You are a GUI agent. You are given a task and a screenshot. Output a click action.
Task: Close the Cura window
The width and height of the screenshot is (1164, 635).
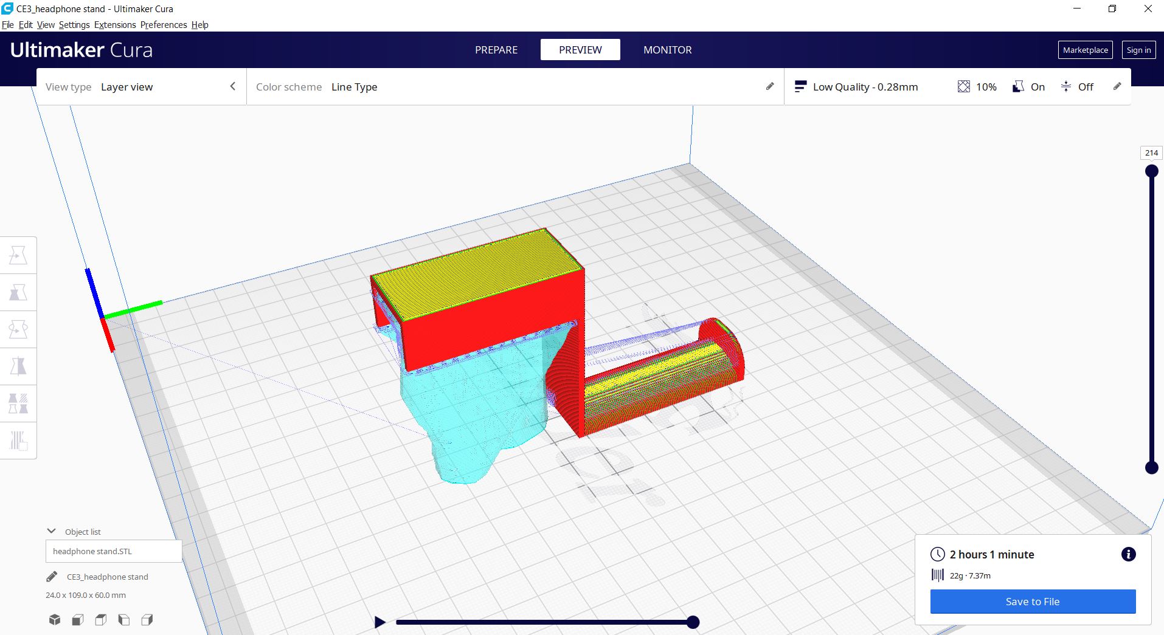(x=1148, y=9)
